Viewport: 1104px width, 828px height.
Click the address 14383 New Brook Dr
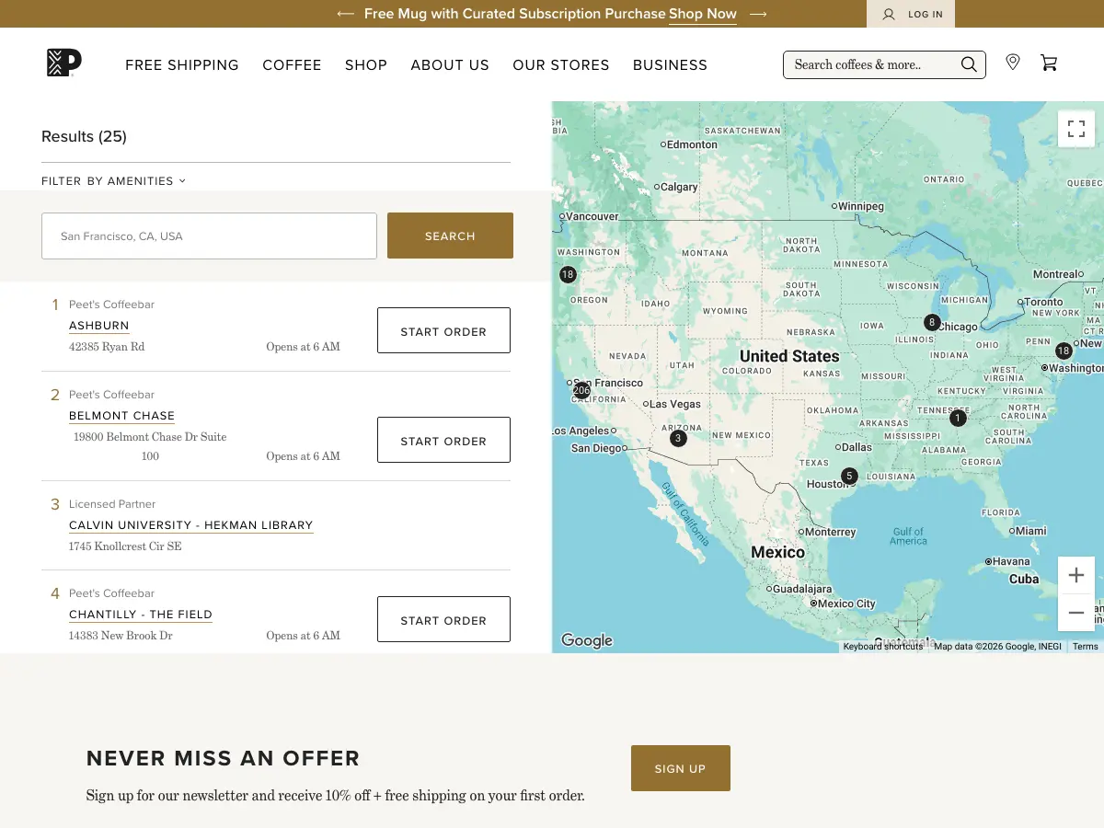(x=121, y=636)
